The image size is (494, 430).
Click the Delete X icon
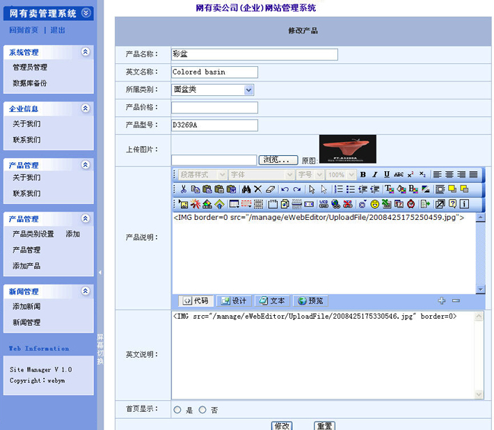(x=257, y=189)
